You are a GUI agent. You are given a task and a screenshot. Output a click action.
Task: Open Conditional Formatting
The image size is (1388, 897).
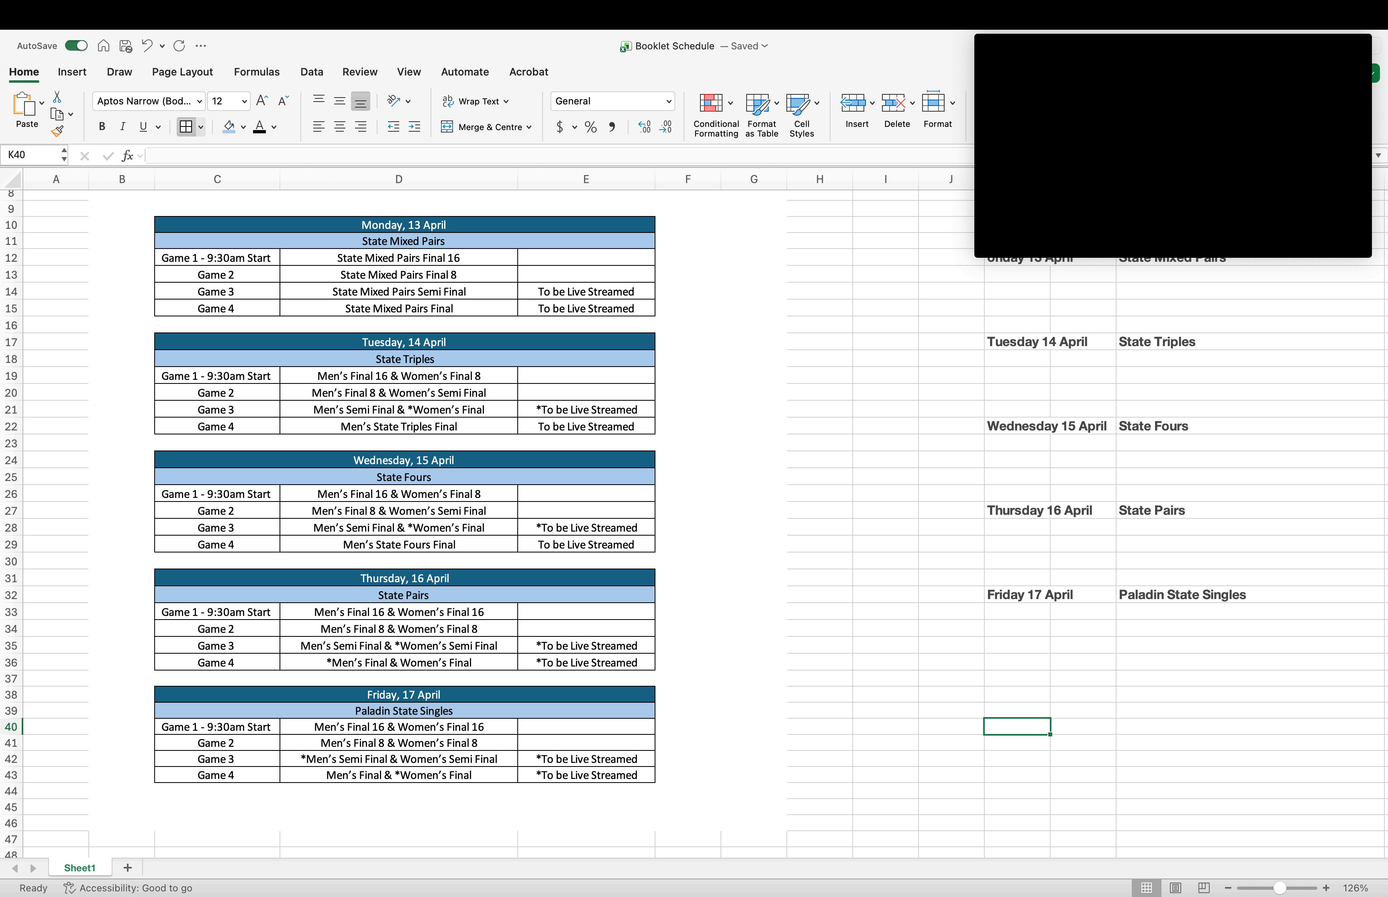pos(716,115)
